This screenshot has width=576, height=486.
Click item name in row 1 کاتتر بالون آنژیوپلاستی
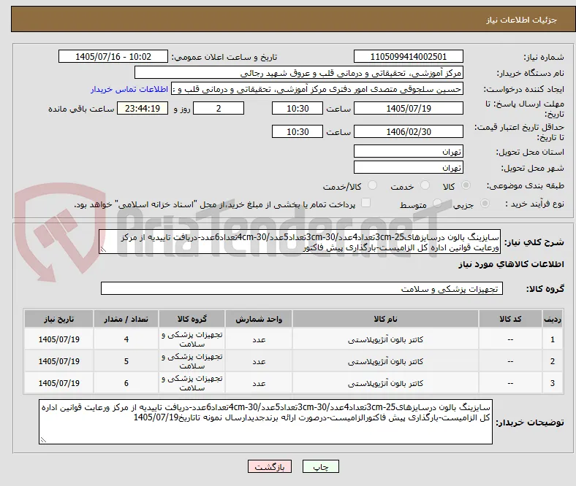click(x=385, y=339)
